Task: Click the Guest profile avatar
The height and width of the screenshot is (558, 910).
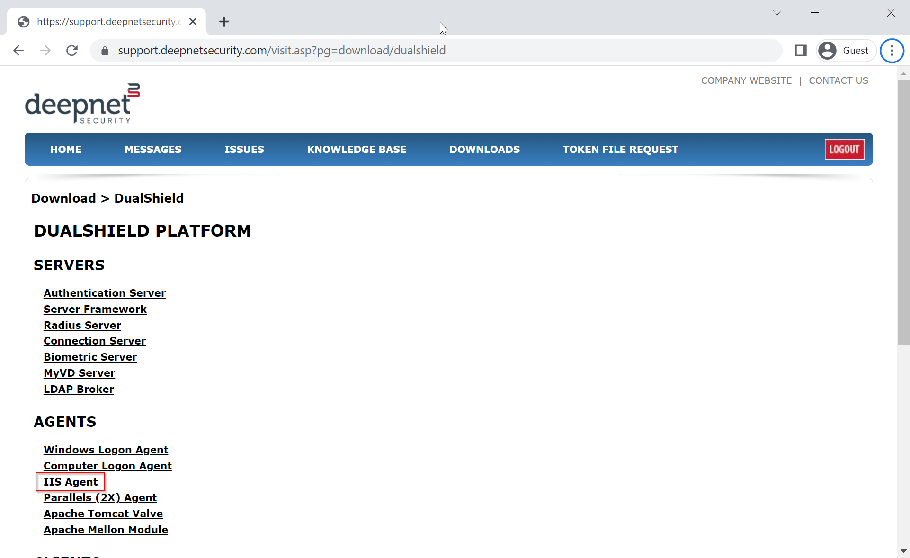Action: click(828, 51)
